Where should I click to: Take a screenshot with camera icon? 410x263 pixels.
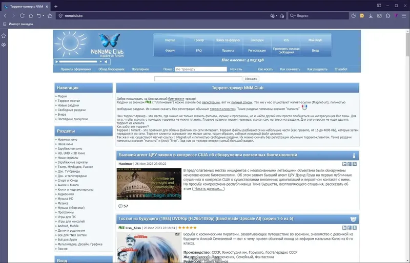pyautogui.click(x=379, y=16)
